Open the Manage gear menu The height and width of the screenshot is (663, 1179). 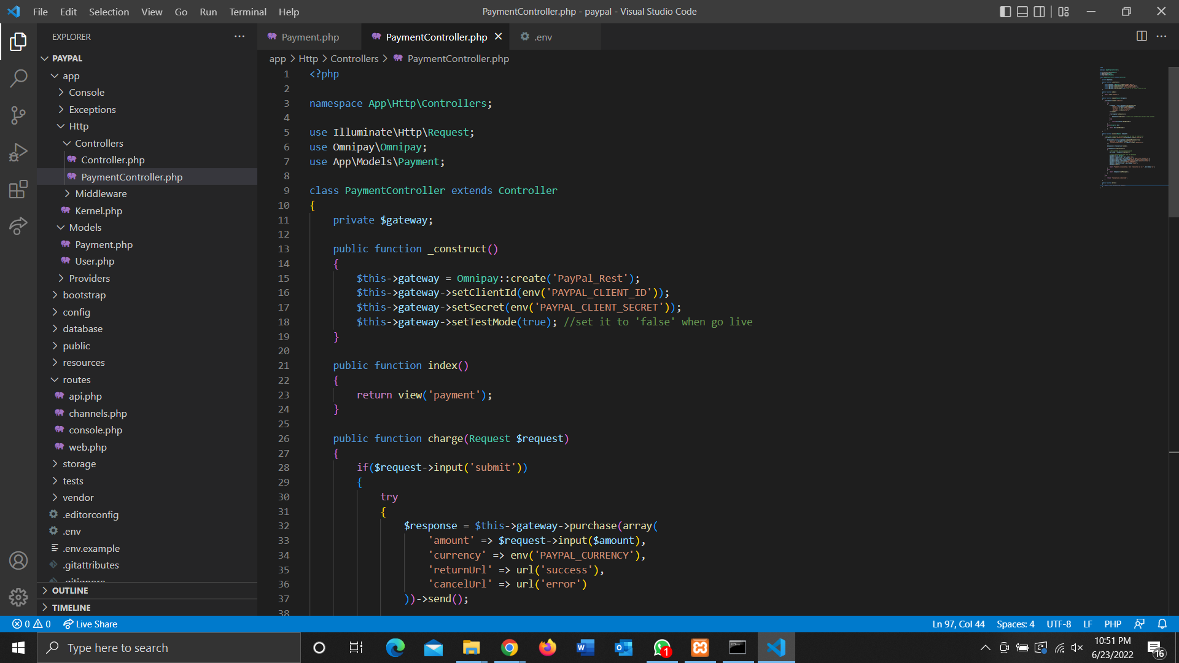(x=18, y=597)
